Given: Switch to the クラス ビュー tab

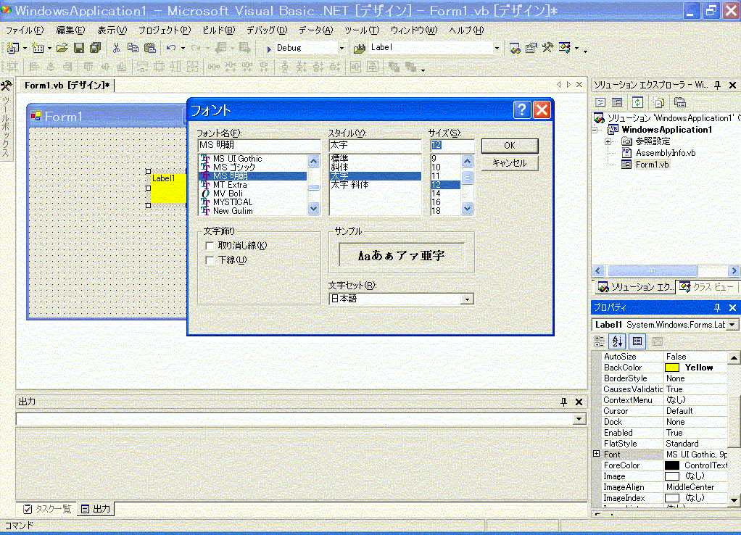Looking at the screenshot, I should [708, 287].
